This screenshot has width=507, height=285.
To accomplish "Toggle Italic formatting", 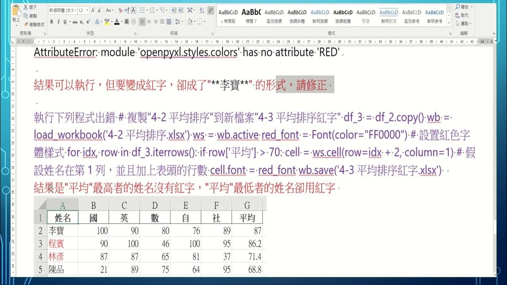I will coord(58,22).
